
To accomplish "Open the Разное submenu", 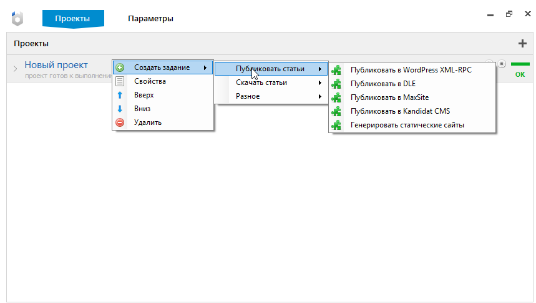I will click(271, 96).
